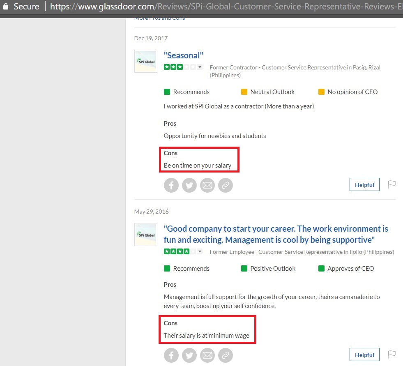Screen dimensions: 403x366
Task: Click "Approves of CEO" label
Action: pyautogui.click(x=350, y=269)
